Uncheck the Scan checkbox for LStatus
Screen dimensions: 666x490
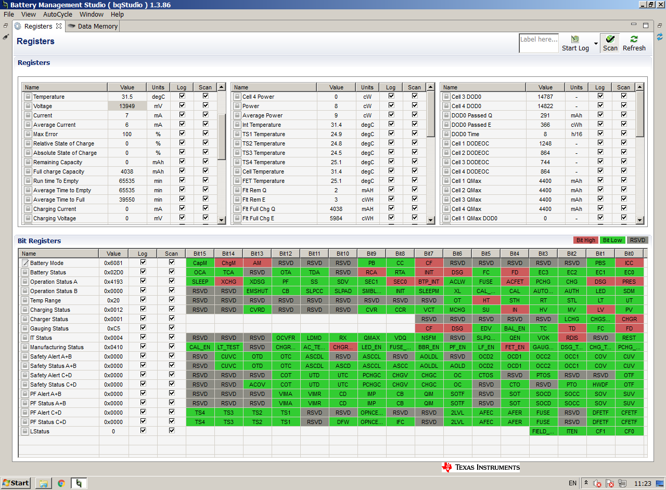tap(172, 431)
